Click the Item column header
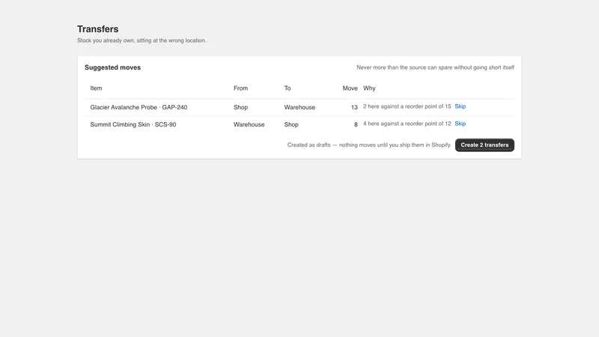599x337 pixels. (x=96, y=88)
